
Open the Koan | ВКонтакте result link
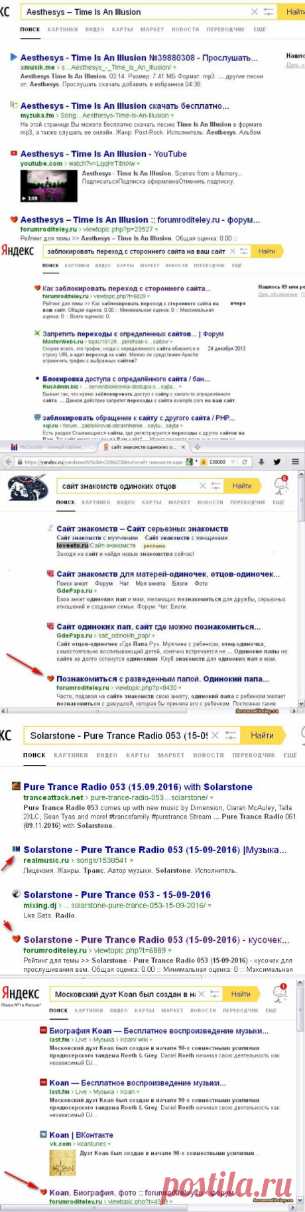(x=81, y=1134)
